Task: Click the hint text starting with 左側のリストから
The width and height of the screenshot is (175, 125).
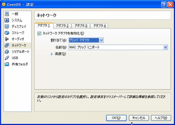Action: click(101, 99)
